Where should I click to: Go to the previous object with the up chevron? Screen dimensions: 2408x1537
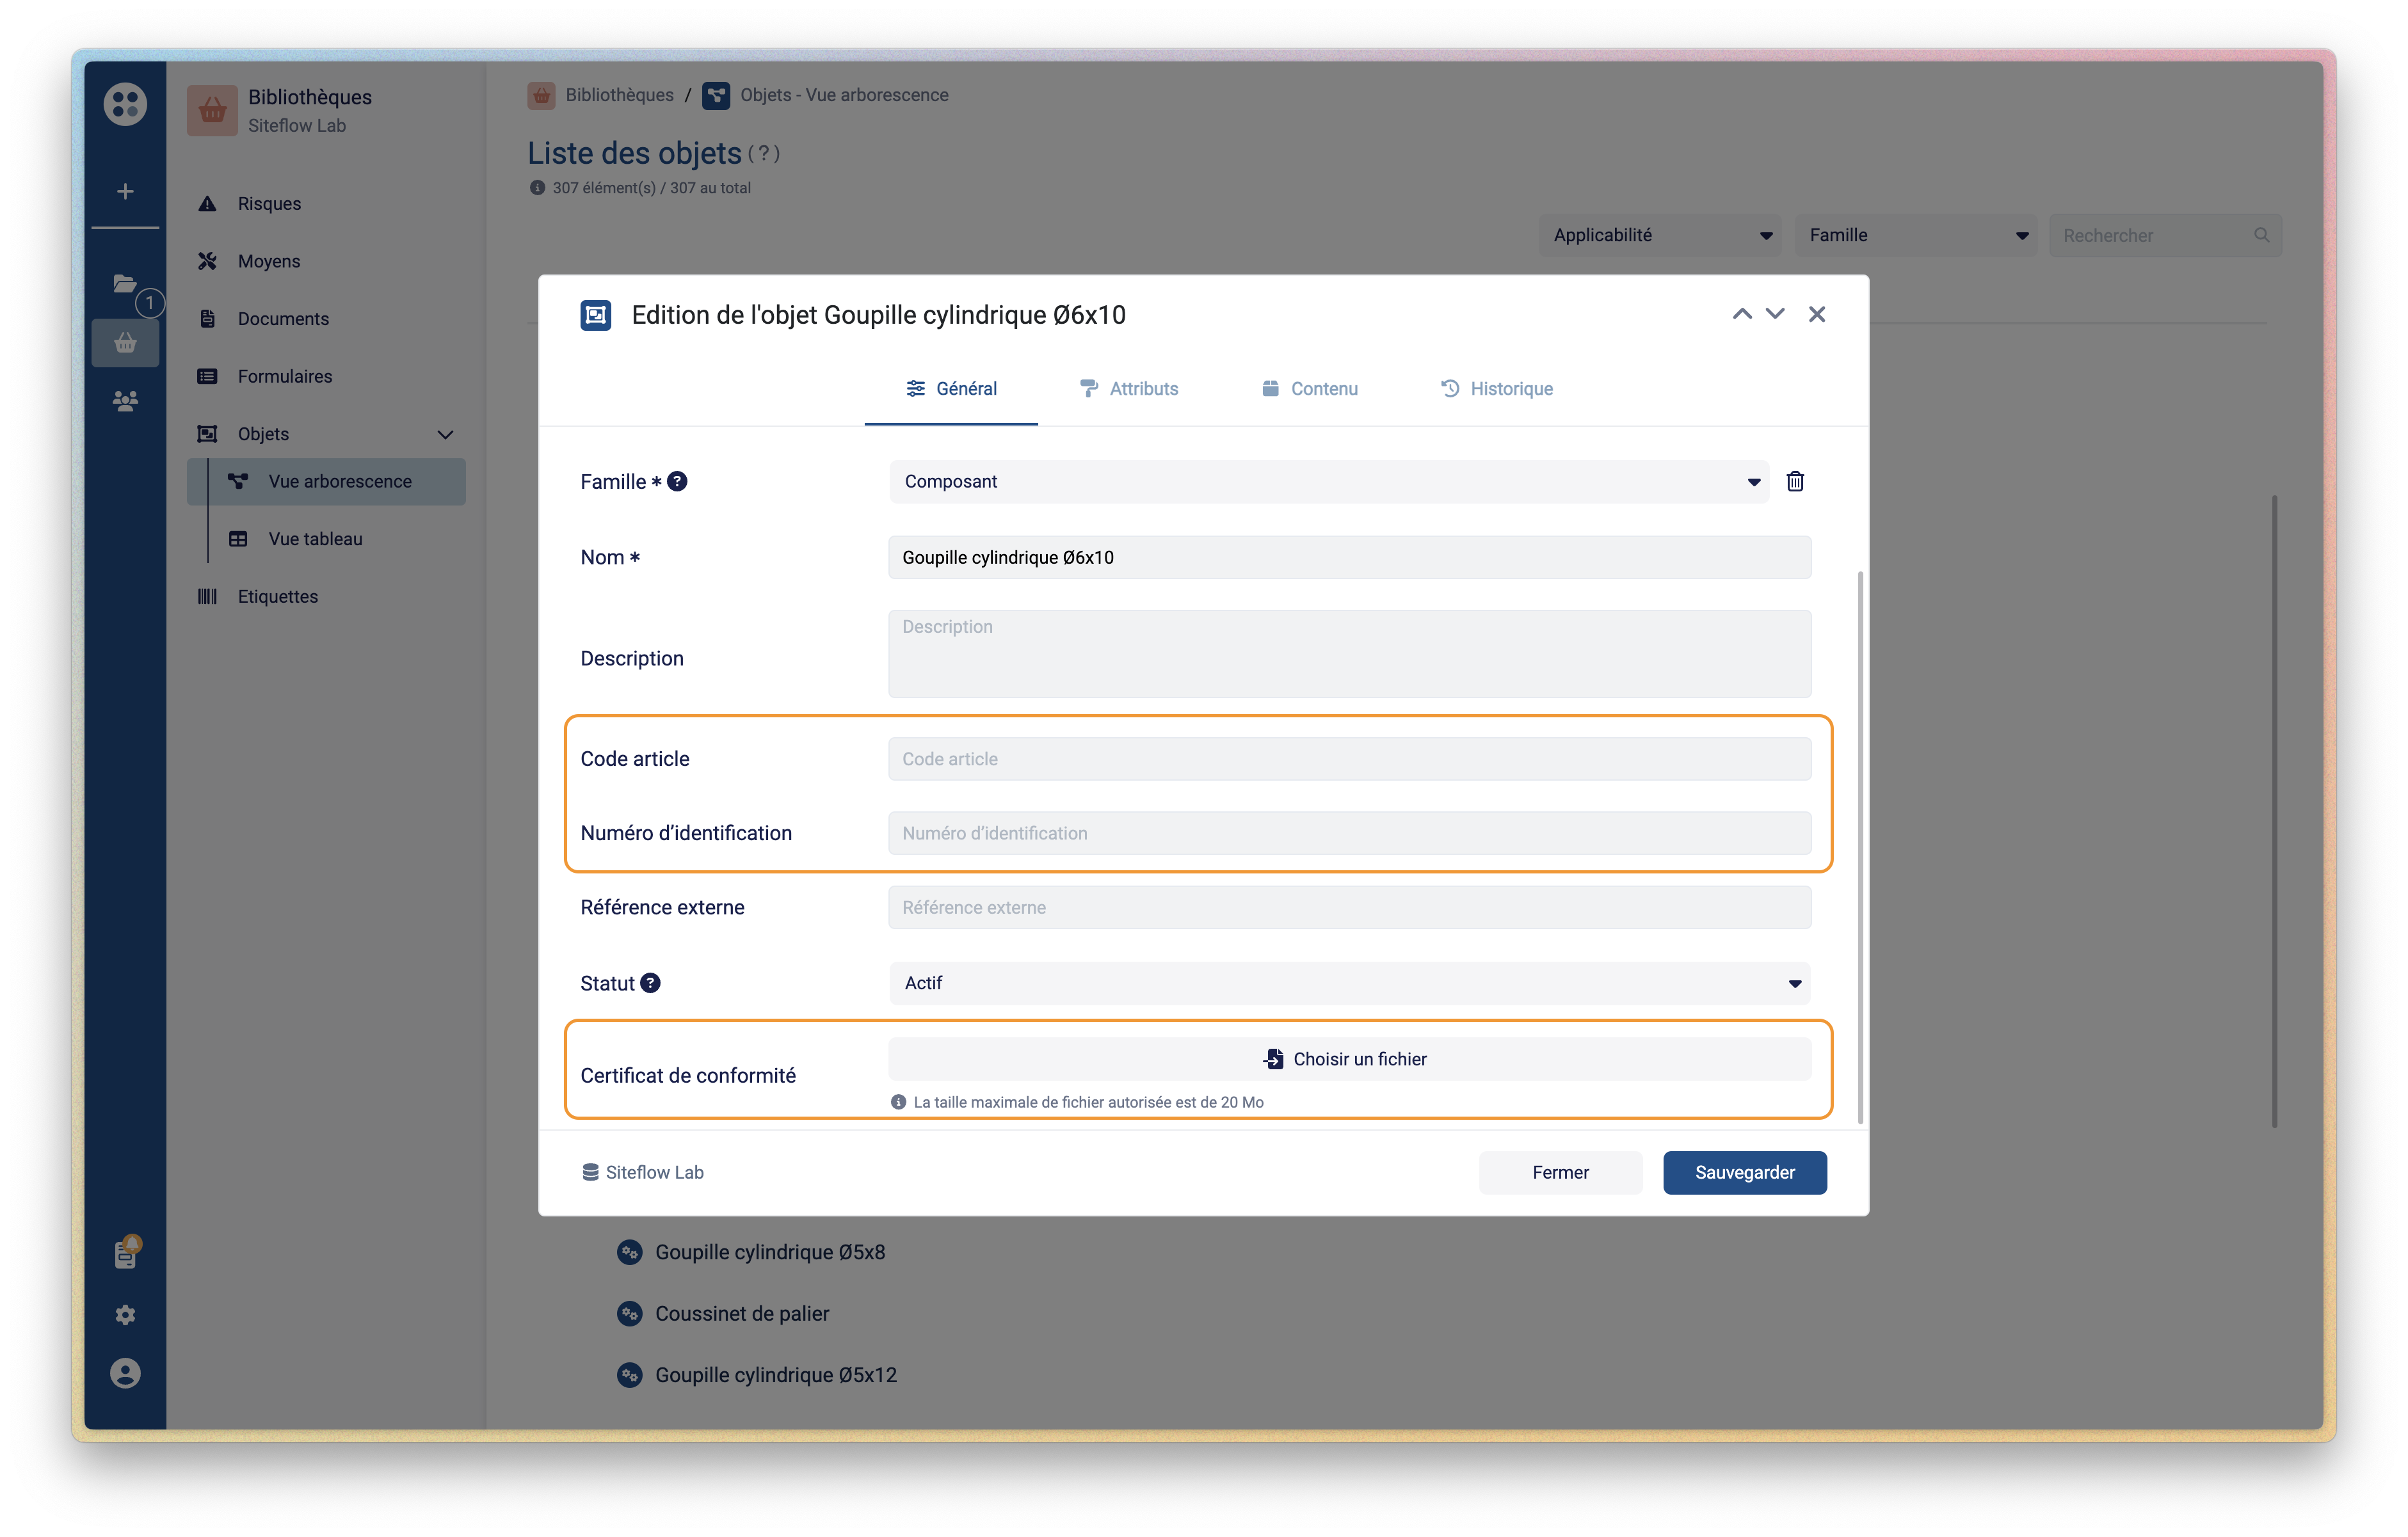[1742, 314]
